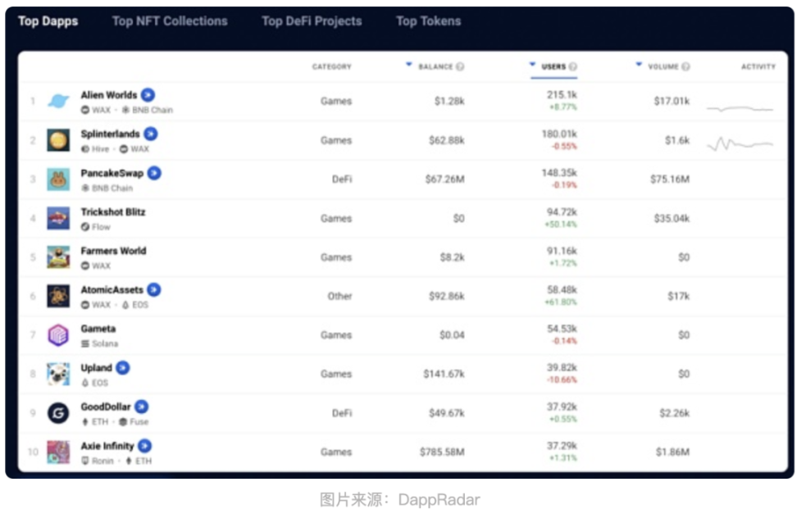Click the Splinterlands app logo icon
The height and width of the screenshot is (509, 797).
pos(58,140)
